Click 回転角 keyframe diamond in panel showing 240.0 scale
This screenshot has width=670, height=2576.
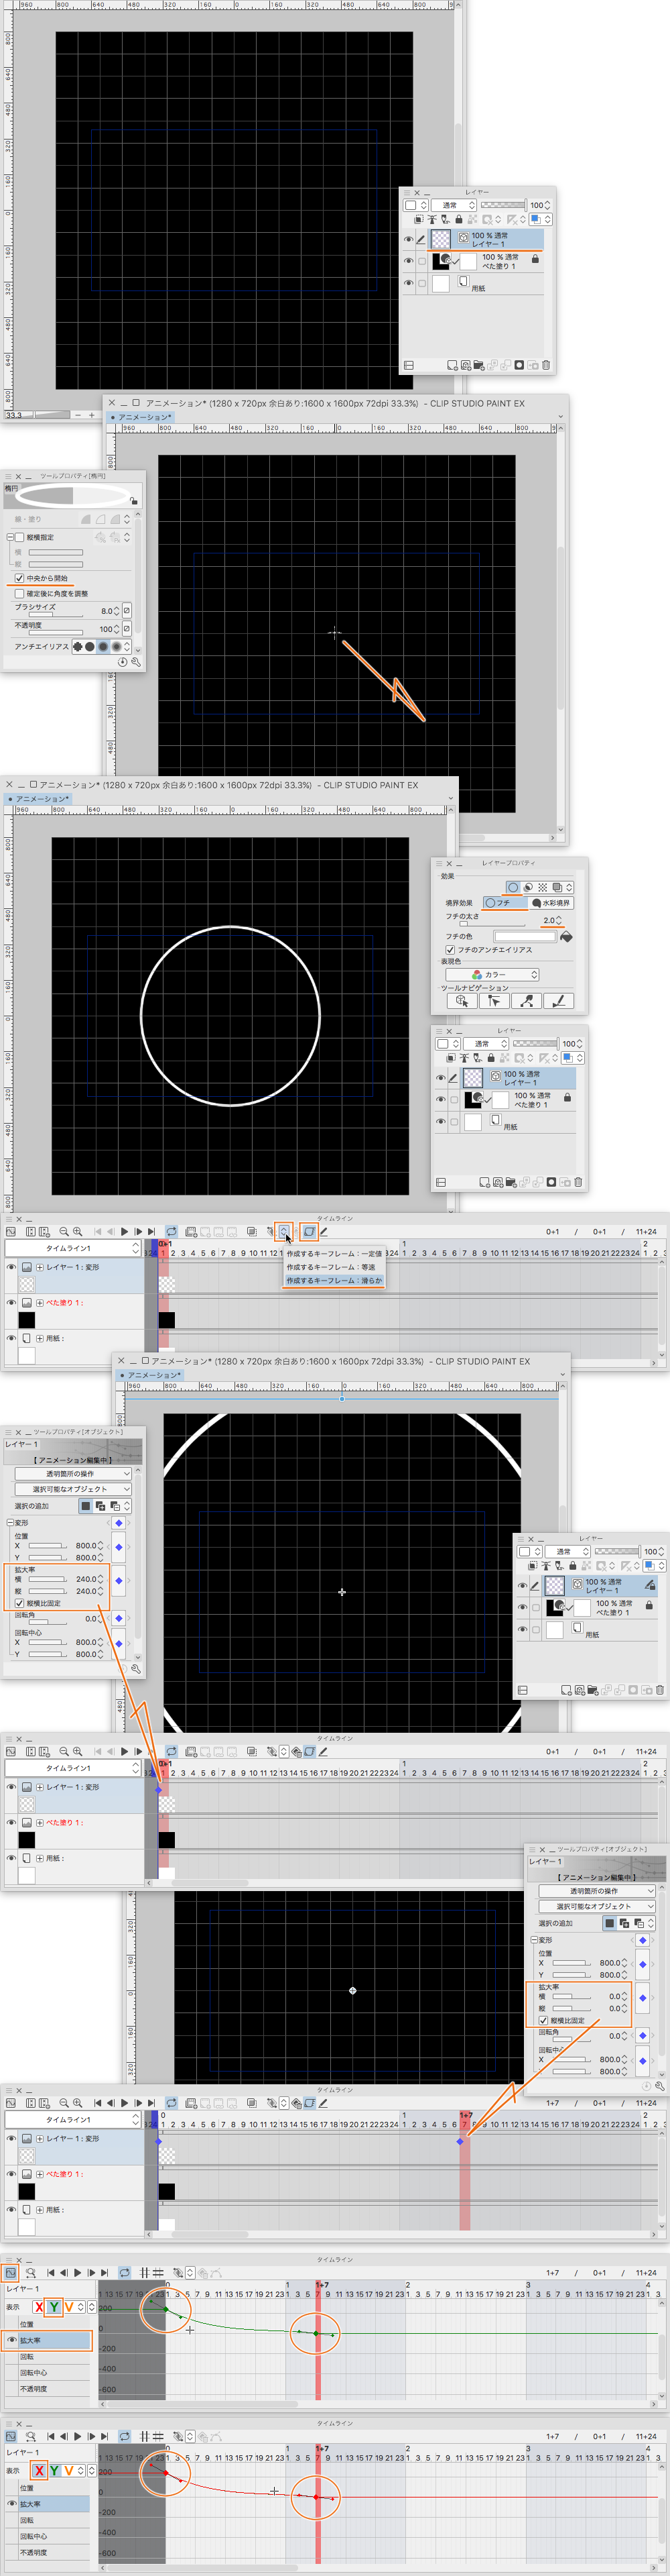pyautogui.click(x=119, y=1618)
